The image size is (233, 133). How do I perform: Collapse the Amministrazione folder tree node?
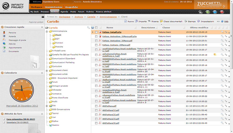point(47,31)
